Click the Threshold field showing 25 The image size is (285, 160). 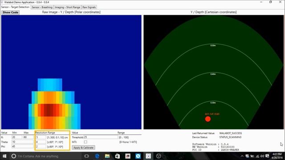coord(101,137)
